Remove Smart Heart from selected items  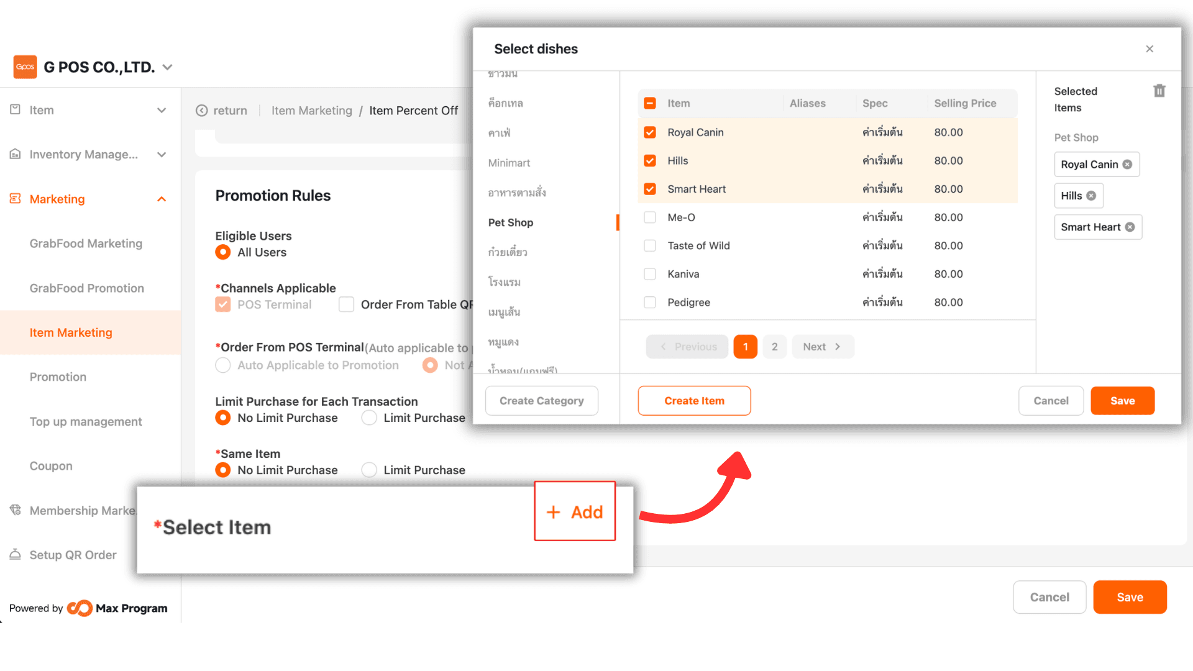[x=1130, y=227]
